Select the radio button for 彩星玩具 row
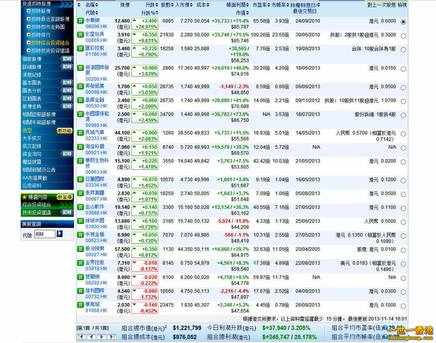 click(x=403, y=36)
